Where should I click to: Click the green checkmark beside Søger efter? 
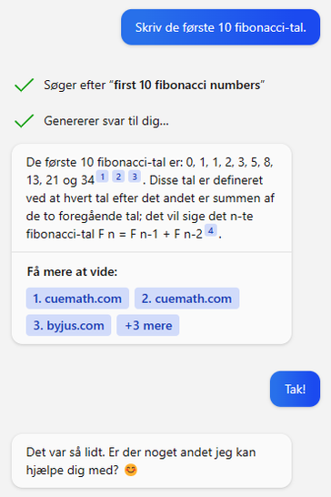[x=24, y=85]
